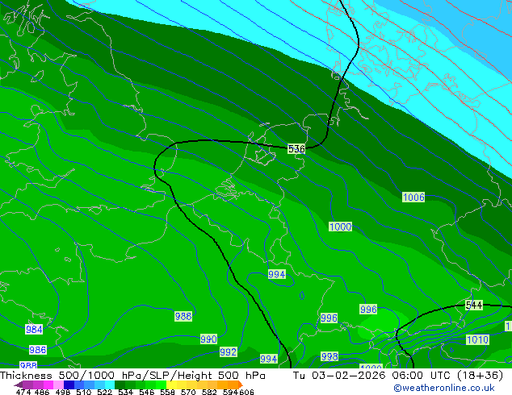This screenshot has width=512, height=395.
Task: Click the 'Tu 03-02-2026 06:00 UTC (18+36)' timestamp
Action: 398,376
